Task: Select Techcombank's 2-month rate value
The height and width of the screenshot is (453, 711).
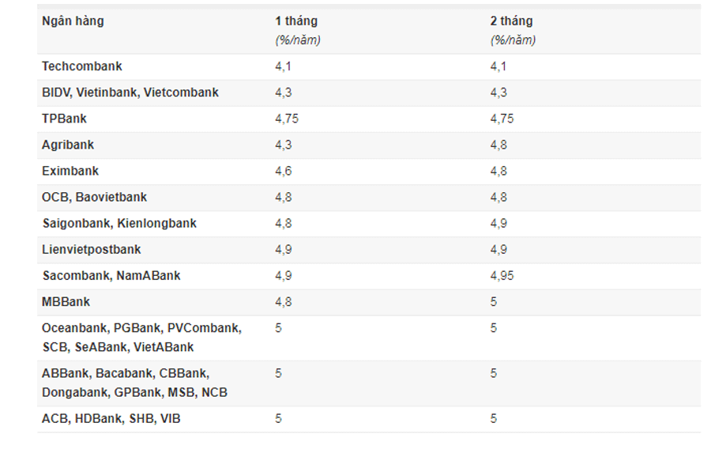Action: pyautogui.click(x=498, y=66)
